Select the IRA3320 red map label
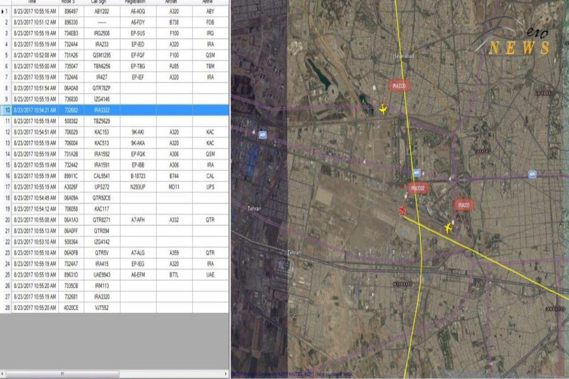This screenshot has width=569, height=379. click(399, 86)
